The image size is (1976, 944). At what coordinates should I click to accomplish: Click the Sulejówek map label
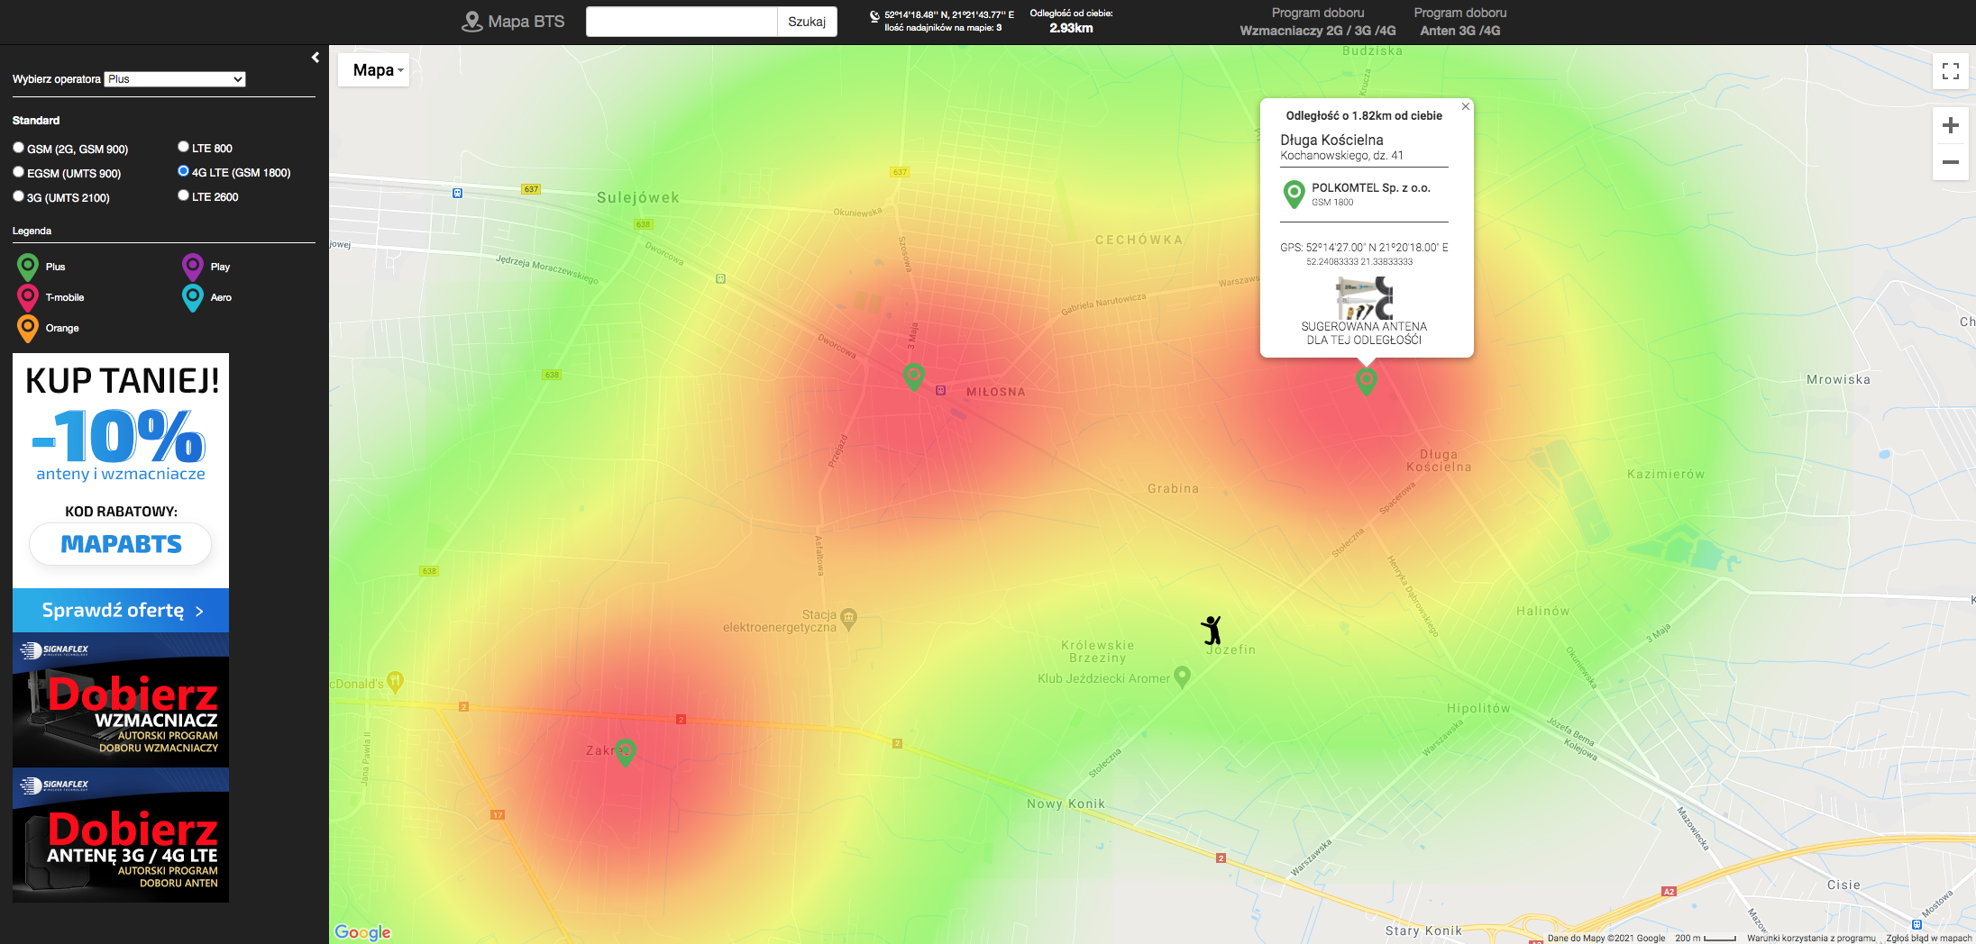(638, 198)
